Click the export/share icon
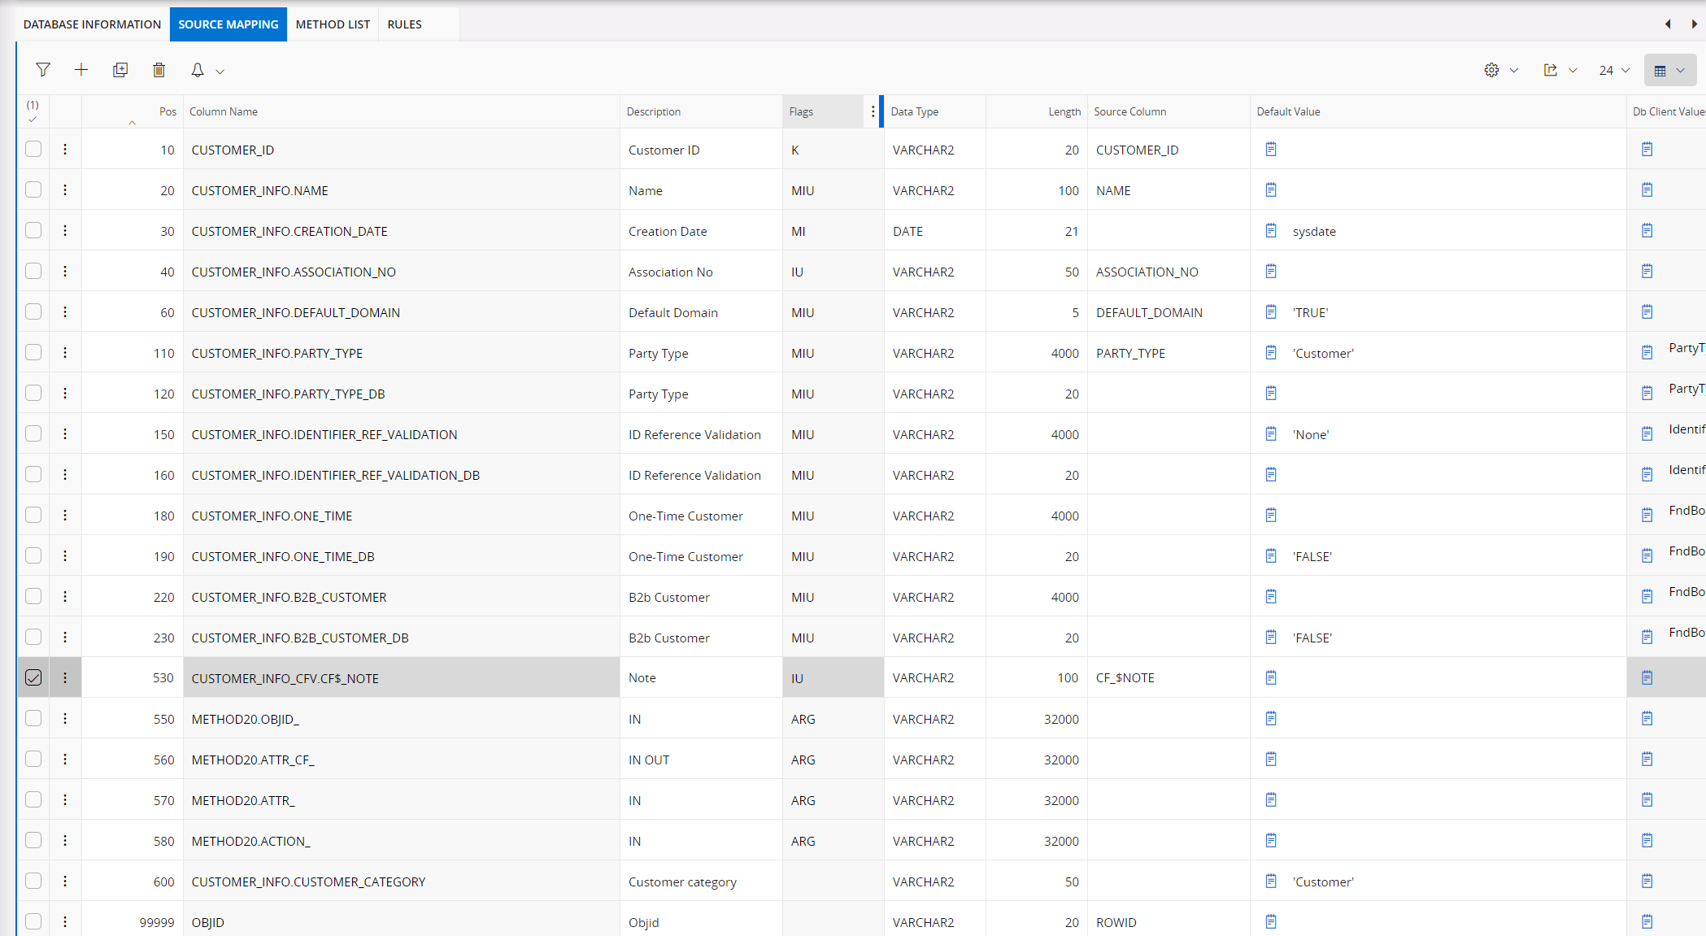 [x=1550, y=70]
